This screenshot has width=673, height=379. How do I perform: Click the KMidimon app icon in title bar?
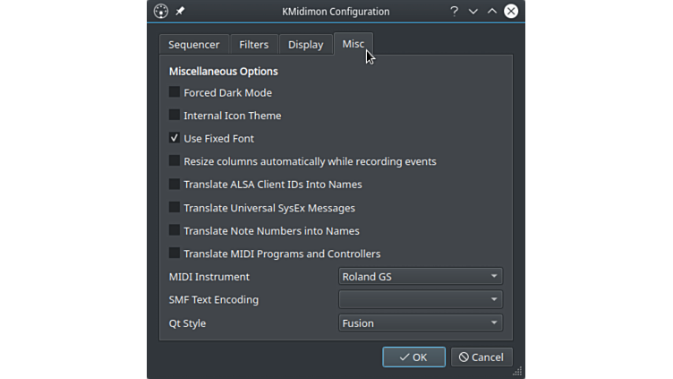(161, 12)
